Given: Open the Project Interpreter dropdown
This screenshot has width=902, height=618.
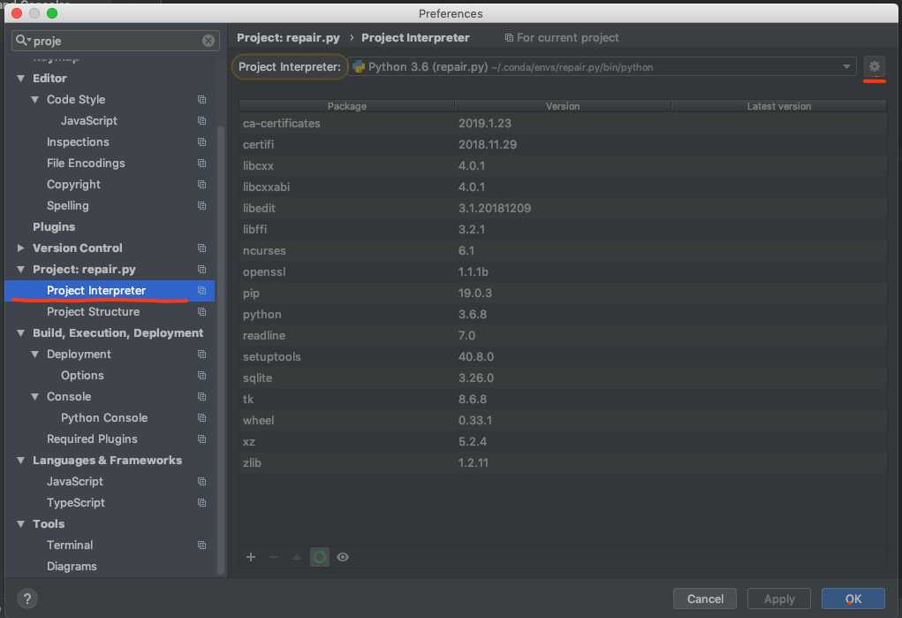Looking at the screenshot, I should point(603,67).
